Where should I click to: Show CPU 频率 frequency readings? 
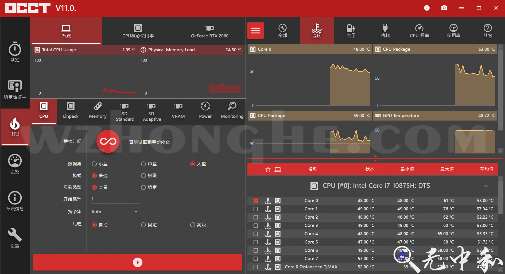coord(419,30)
